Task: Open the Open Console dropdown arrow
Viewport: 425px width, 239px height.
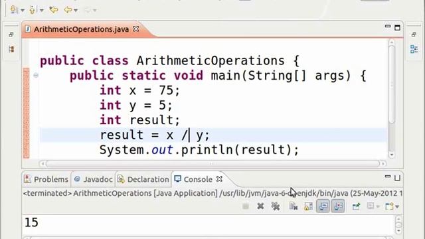Action: tap(397, 206)
